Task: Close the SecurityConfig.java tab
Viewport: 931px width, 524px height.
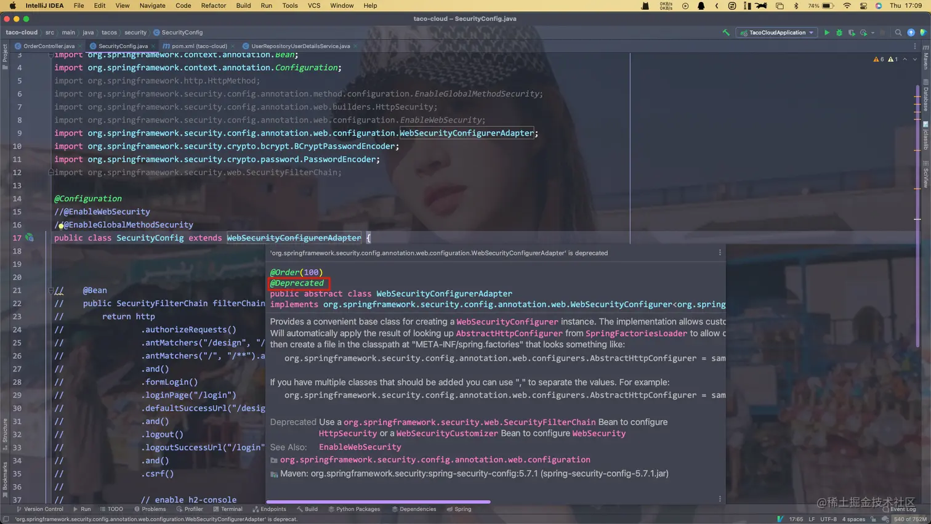Action: tap(153, 46)
